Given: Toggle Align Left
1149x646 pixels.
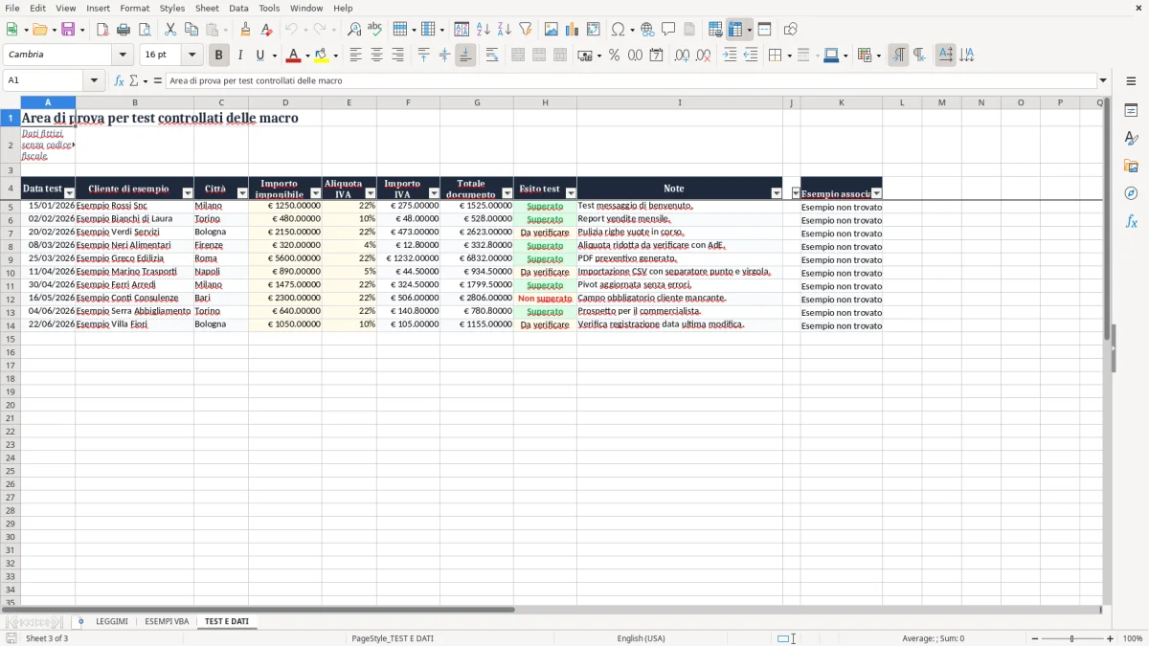Looking at the screenshot, I should point(355,56).
